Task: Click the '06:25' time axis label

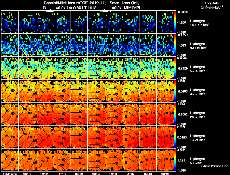Action: coord(96,174)
